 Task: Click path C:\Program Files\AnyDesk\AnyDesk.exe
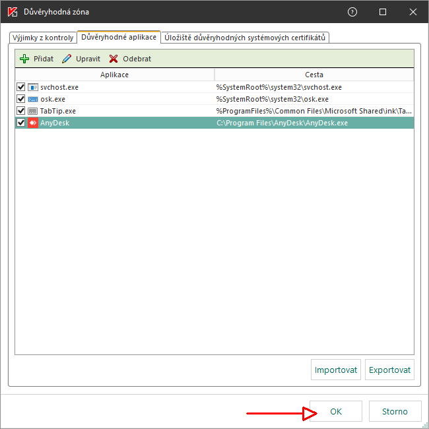pyautogui.click(x=282, y=123)
